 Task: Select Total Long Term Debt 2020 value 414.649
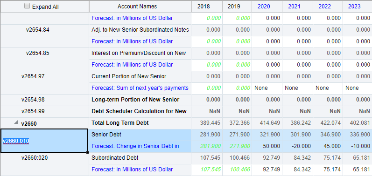[270, 123]
